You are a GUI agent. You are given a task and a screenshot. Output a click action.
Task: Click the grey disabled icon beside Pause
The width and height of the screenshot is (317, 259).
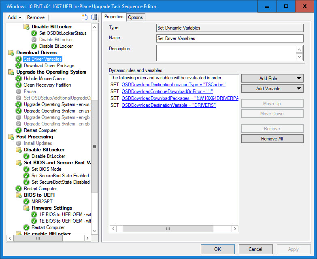pyautogui.click(x=19, y=91)
